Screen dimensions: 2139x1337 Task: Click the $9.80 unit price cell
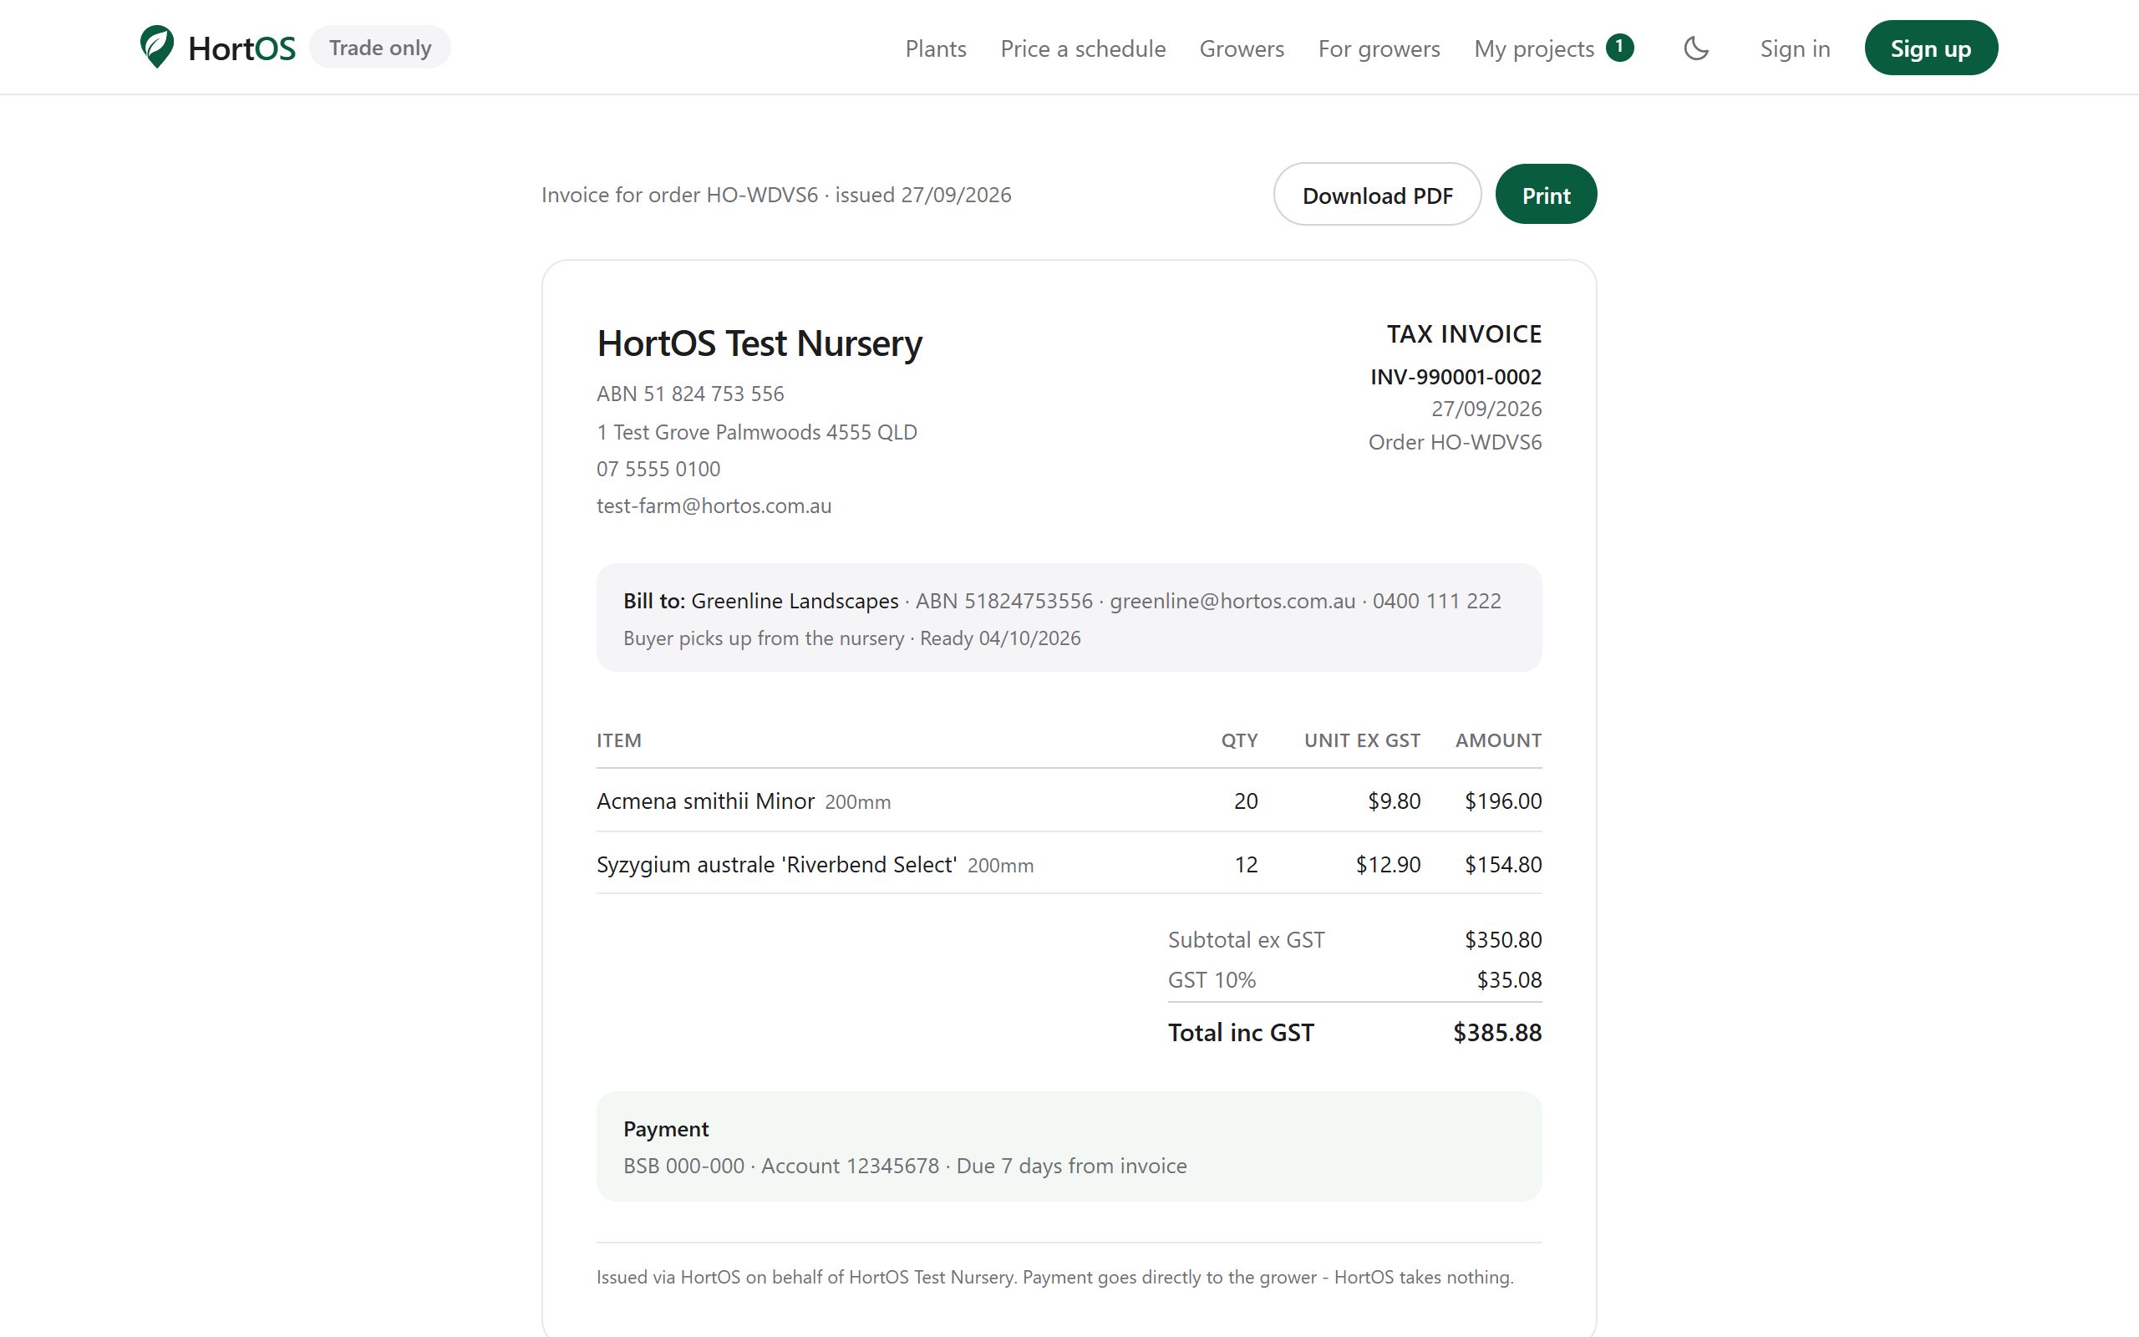click(x=1394, y=801)
